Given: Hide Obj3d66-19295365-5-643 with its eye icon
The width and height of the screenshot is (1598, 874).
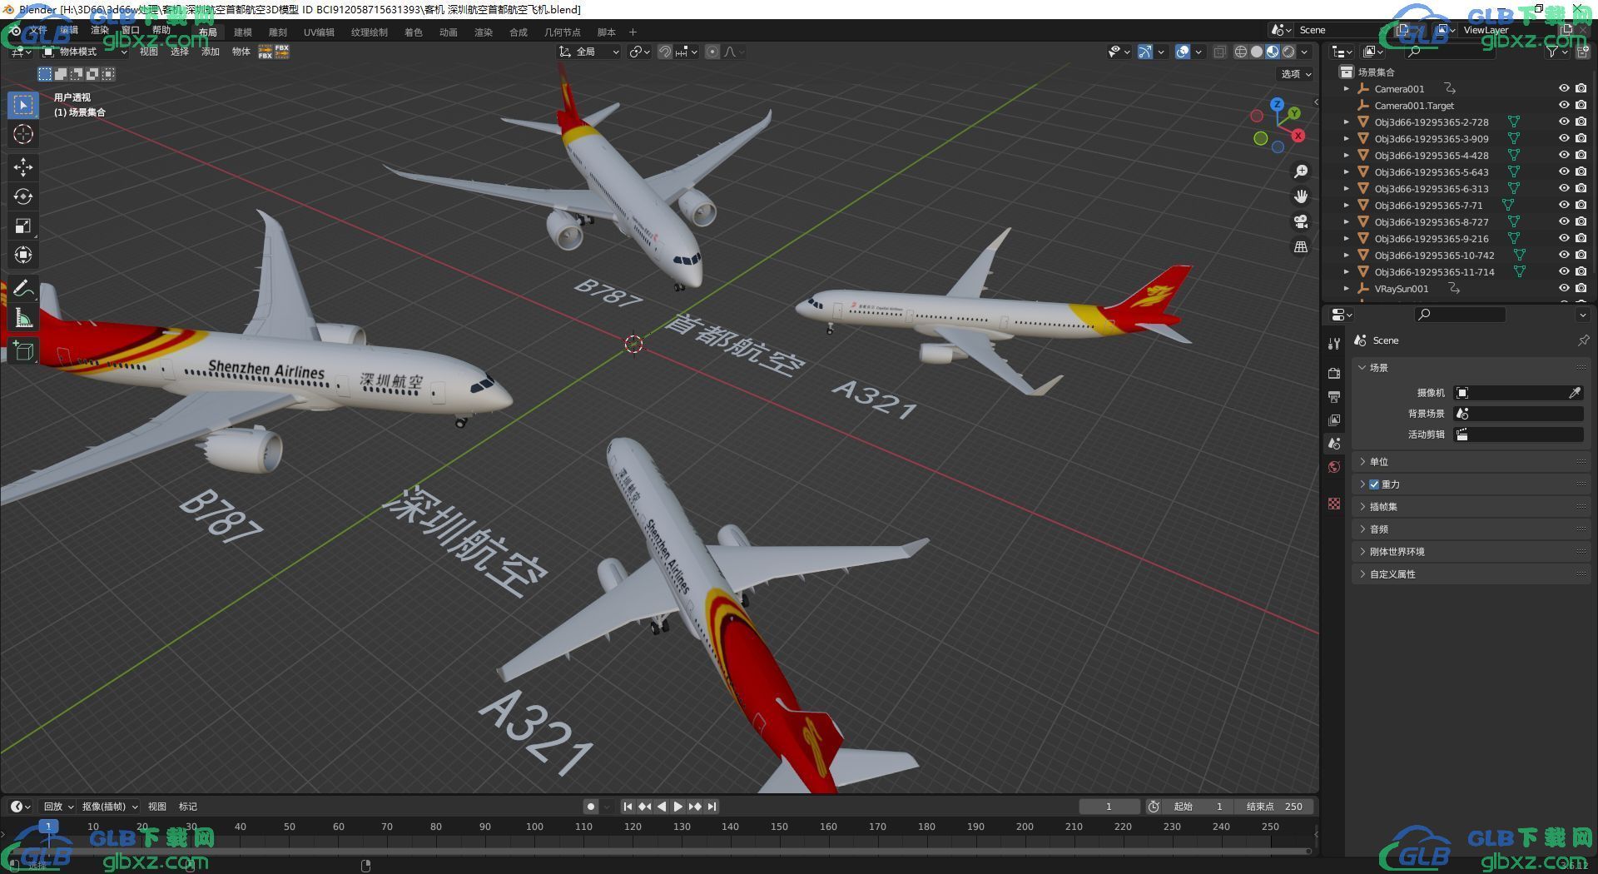Looking at the screenshot, I should tap(1564, 171).
